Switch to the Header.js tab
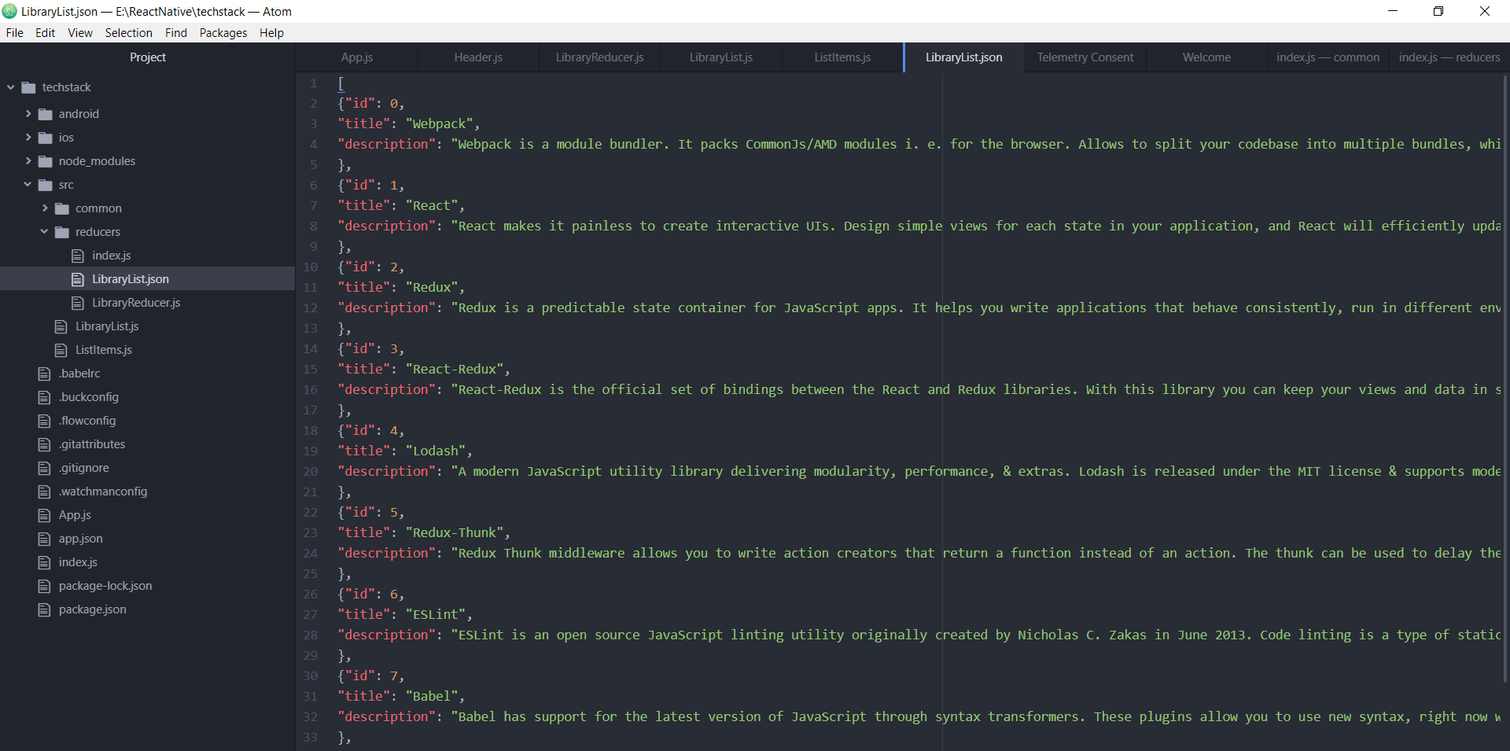This screenshot has height=751, width=1510. (x=478, y=57)
